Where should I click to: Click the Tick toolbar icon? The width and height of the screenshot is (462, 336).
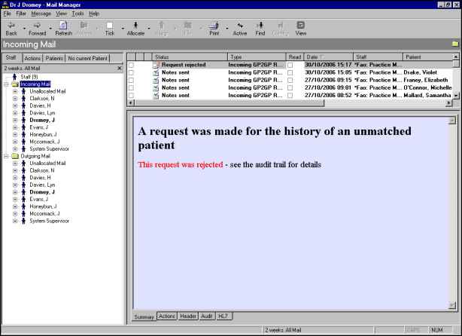(110, 26)
